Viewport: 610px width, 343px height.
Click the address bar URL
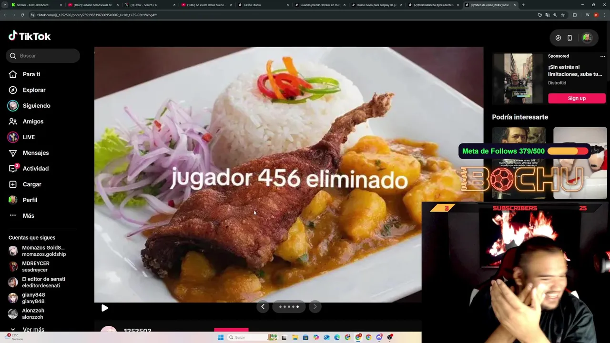point(97,15)
